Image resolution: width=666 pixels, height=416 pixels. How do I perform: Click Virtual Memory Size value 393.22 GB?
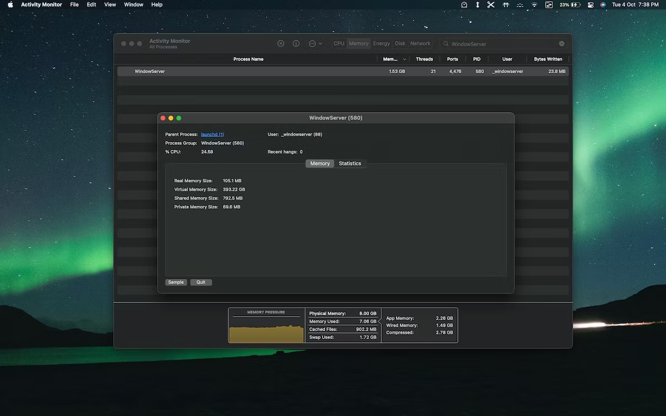234,190
